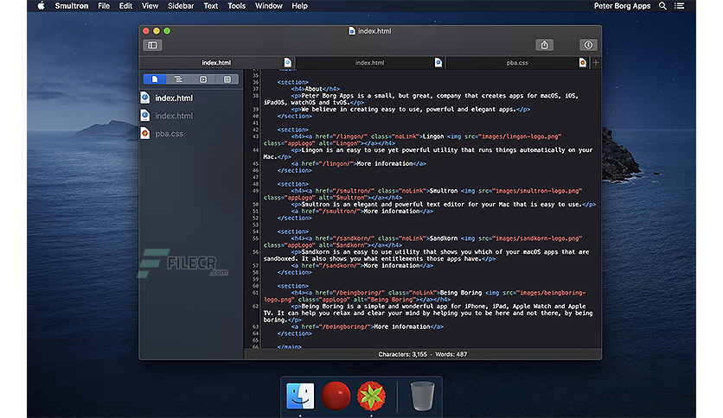Open the View menu
Screen dimensions: 723x418
[x=150, y=6]
